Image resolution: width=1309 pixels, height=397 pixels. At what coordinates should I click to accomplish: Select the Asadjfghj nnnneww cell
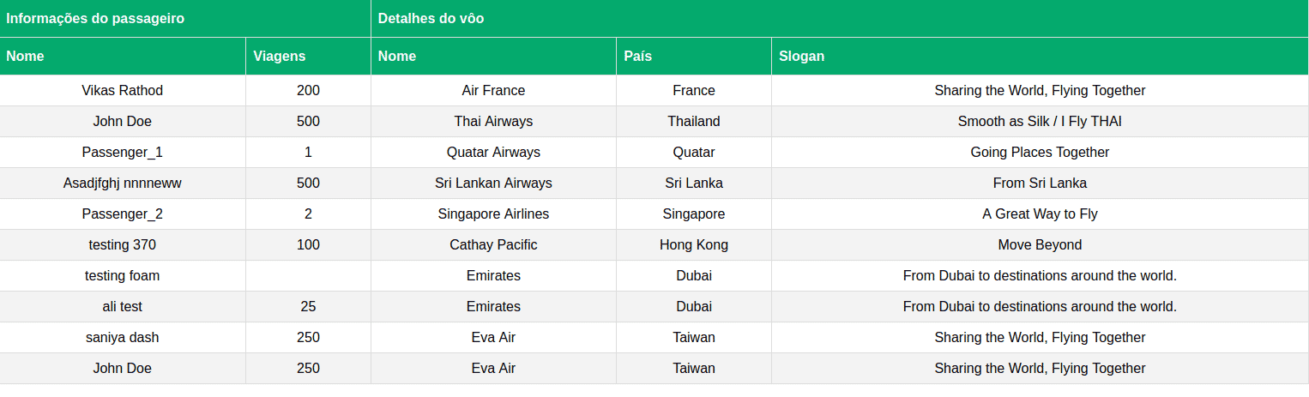[123, 183]
